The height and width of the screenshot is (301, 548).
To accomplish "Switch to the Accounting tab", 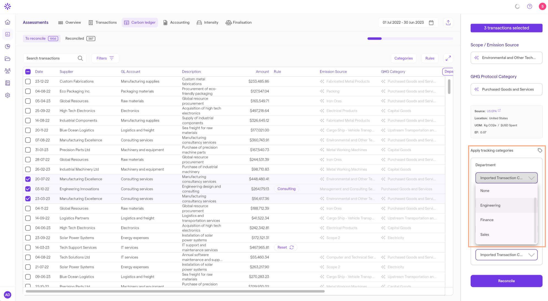I will 176,22.
